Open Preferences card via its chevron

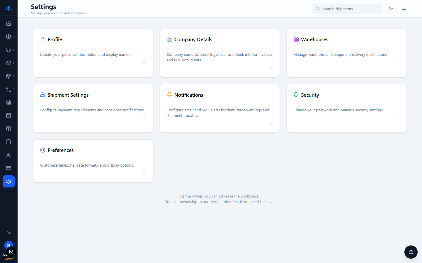point(144,173)
